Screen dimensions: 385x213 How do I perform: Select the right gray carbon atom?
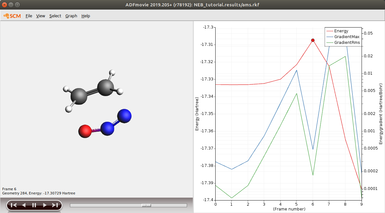[106, 87]
